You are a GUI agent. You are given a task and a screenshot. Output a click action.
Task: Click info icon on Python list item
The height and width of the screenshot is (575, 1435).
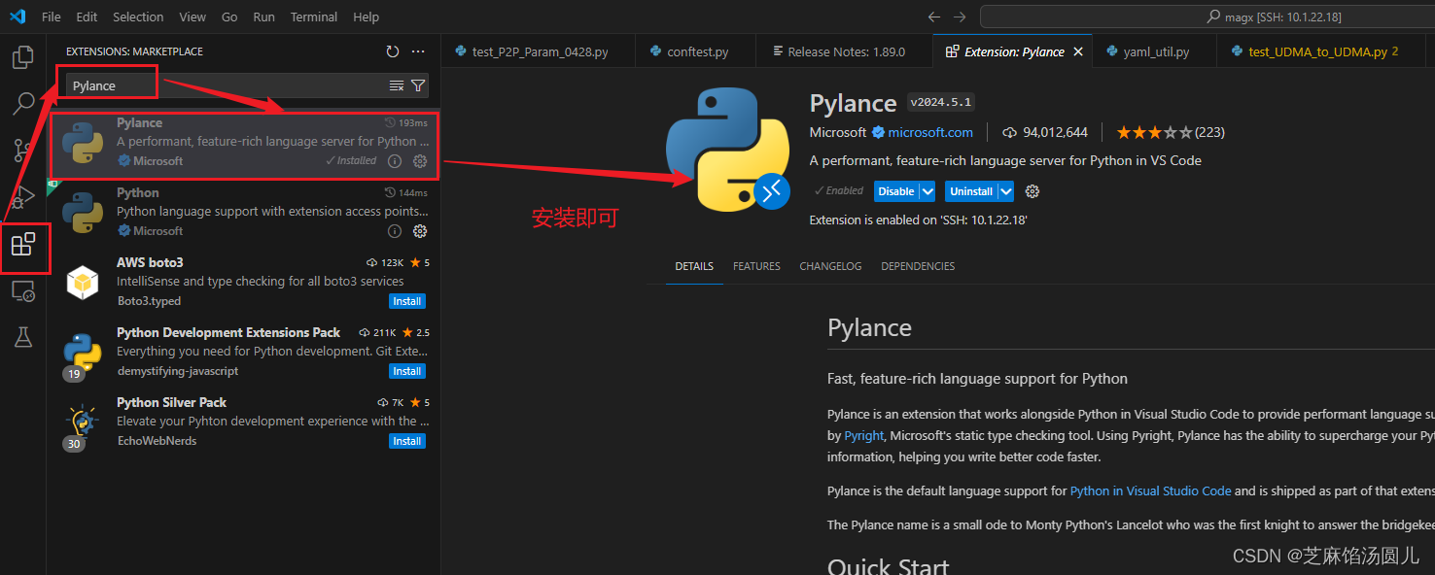tap(395, 231)
